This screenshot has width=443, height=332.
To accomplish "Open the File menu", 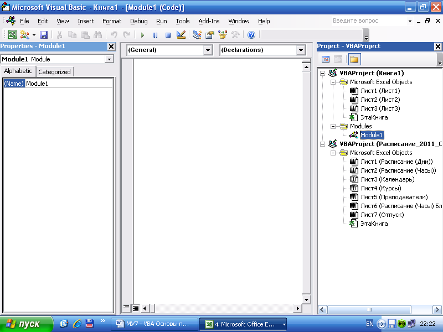I will pyautogui.click(x=24, y=21).
